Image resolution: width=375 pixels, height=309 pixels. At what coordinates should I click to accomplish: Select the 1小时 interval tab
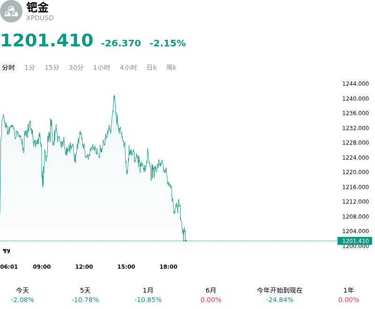coord(102,67)
